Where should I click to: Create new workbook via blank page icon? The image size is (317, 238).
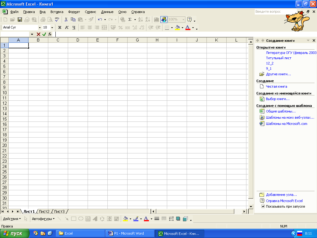(6, 20)
